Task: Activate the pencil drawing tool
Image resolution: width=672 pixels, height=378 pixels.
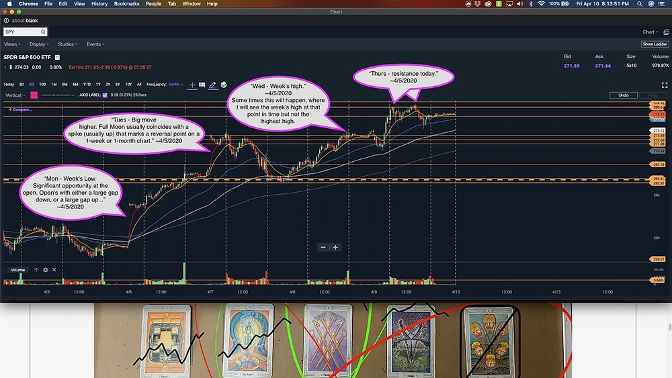Action: 212,85
